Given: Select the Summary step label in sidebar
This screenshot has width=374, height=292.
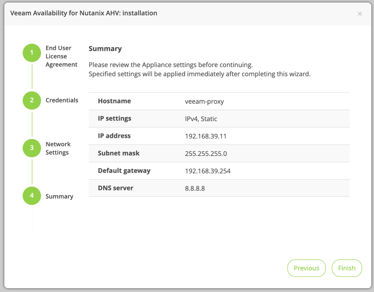Looking at the screenshot, I should [x=59, y=196].
